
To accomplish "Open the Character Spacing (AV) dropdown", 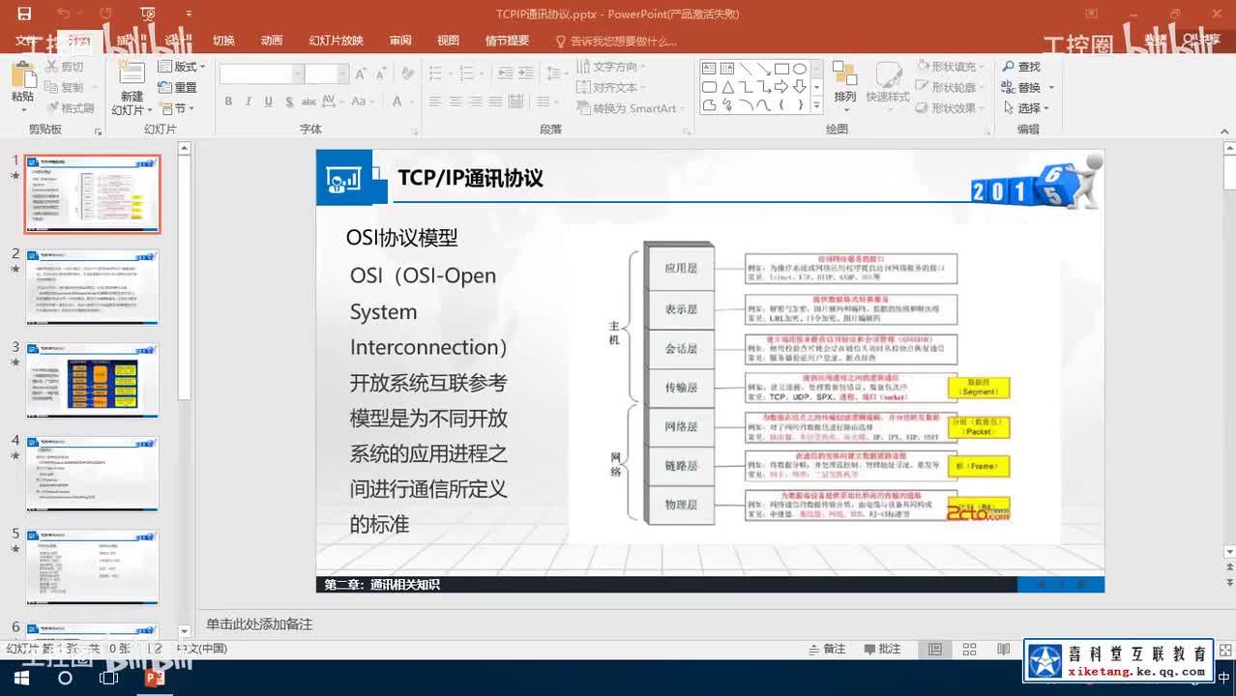I will [x=333, y=101].
